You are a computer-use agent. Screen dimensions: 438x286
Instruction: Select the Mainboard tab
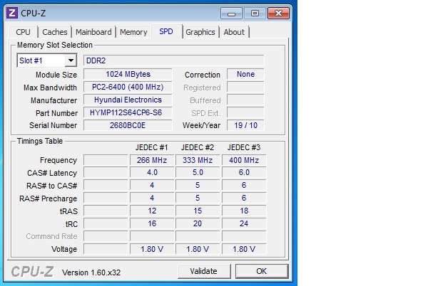click(93, 32)
